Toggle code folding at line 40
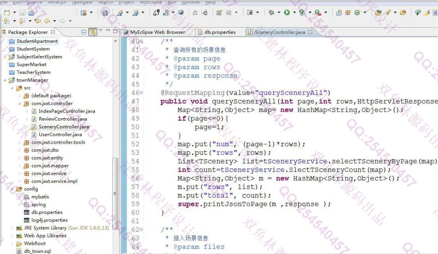Screen dimensions: 438x254 (141, 41)
